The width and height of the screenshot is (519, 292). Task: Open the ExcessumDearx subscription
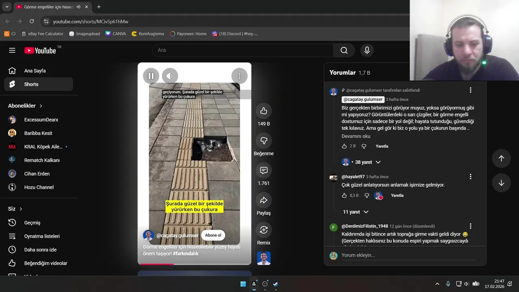tap(39, 120)
